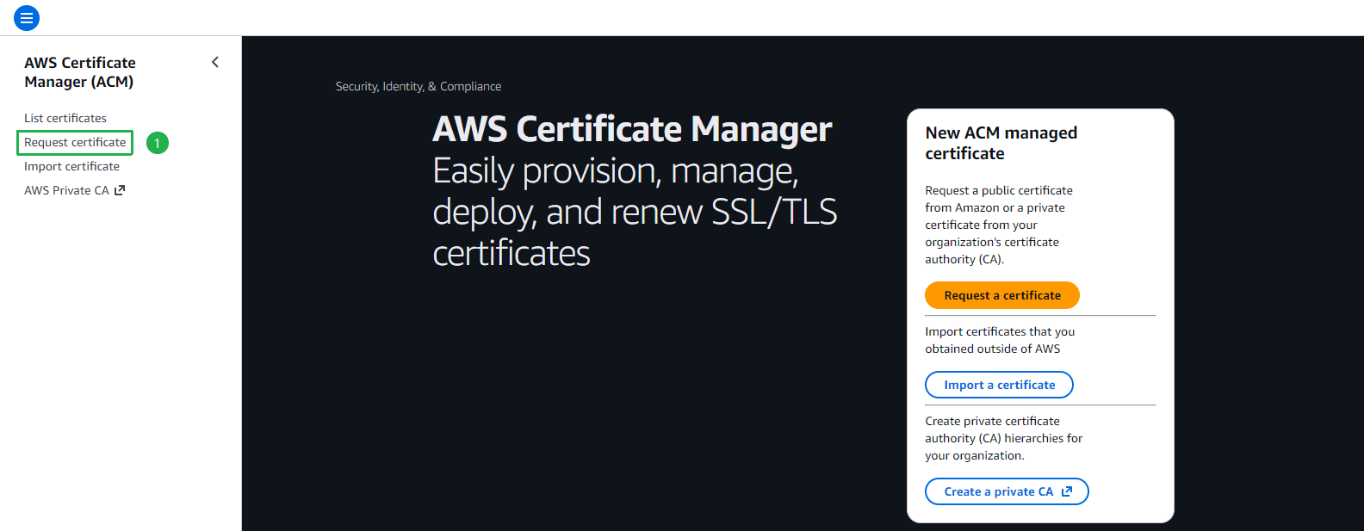Click the AWS Certificate Manager main heading
The image size is (1364, 531).
[632, 129]
